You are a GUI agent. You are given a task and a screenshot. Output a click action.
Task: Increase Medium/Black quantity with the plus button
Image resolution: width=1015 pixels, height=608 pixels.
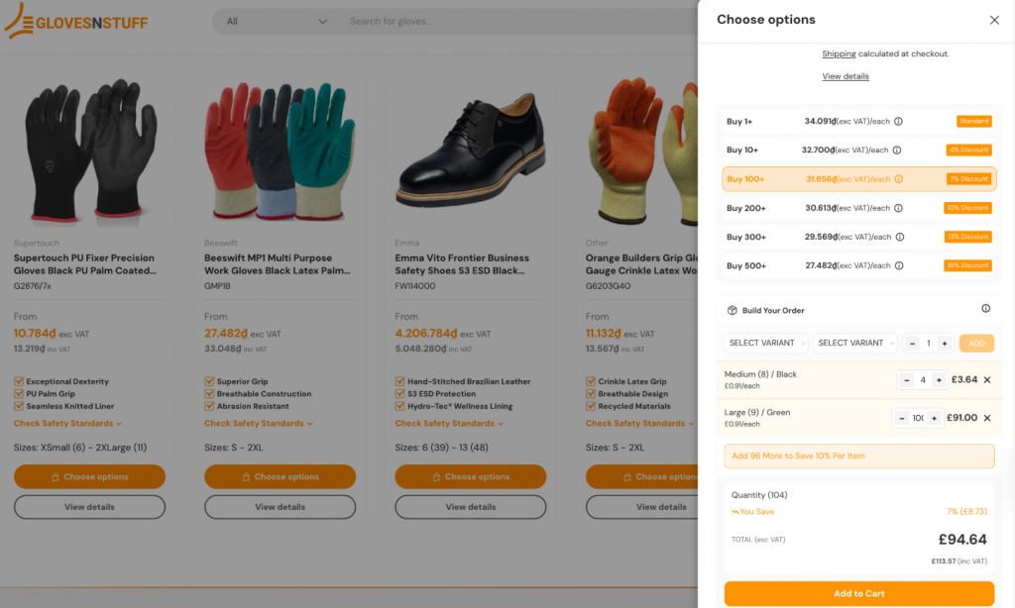(x=940, y=380)
